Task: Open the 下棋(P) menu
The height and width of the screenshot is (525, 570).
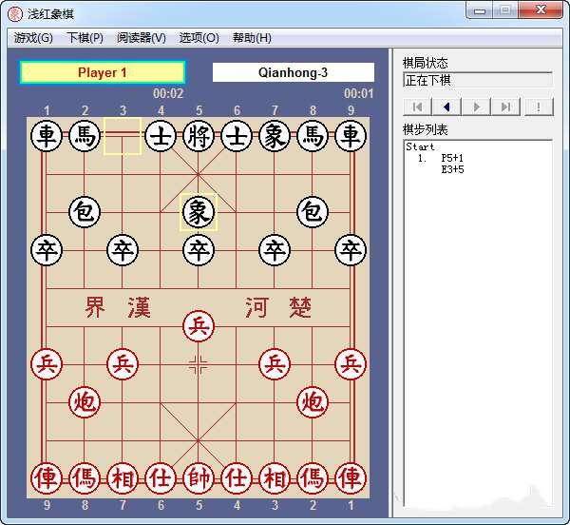Action: point(85,38)
